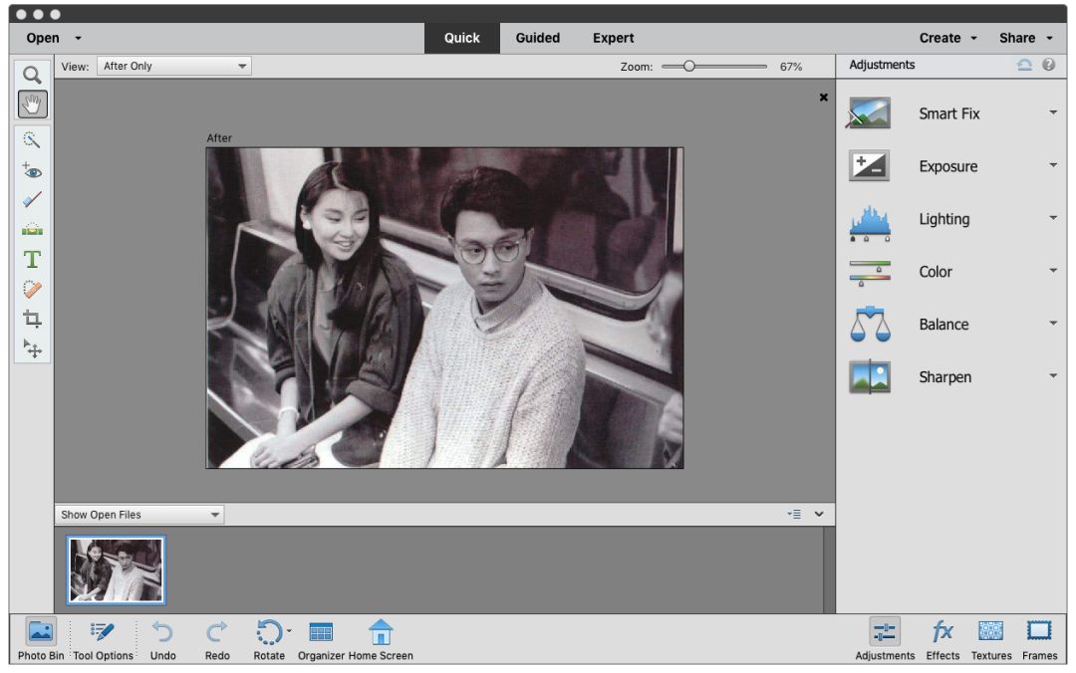The image size is (1076, 673).
Task: Select the Red Eye Removal tool
Action: tap(32, 169)
